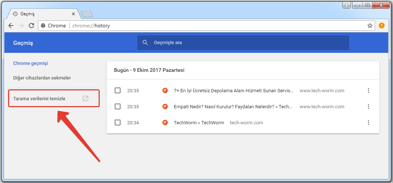Select Chrome geçmişi in the sidebar
The image size is (393, 183).
(30, 63)
